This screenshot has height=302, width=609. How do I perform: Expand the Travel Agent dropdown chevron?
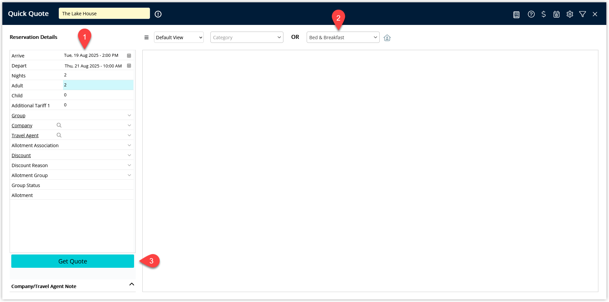[129, 135]
